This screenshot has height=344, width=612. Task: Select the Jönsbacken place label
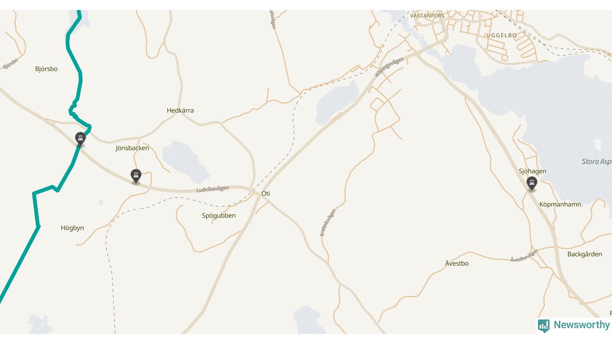tap(132, 148)
